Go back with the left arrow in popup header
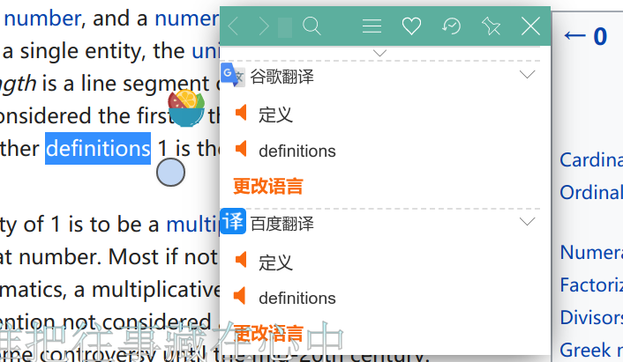This screenshot has height=362, width=623. pos(233,26)
